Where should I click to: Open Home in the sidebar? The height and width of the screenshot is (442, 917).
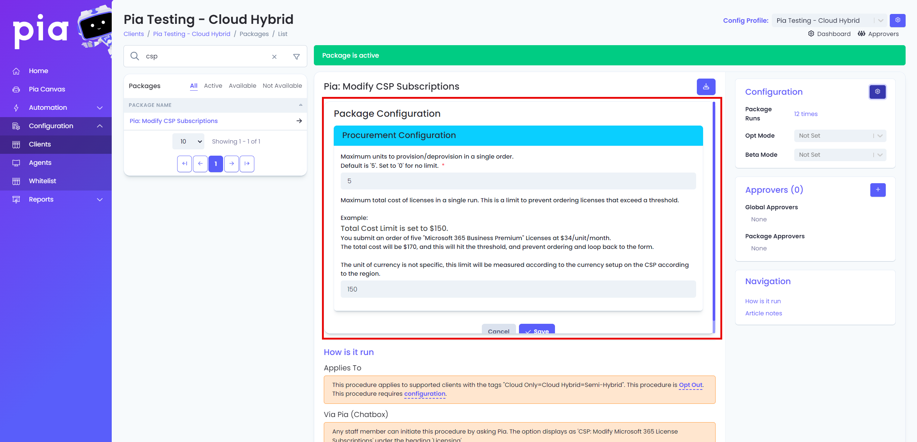pyautogui.click(x=39, y=71)
